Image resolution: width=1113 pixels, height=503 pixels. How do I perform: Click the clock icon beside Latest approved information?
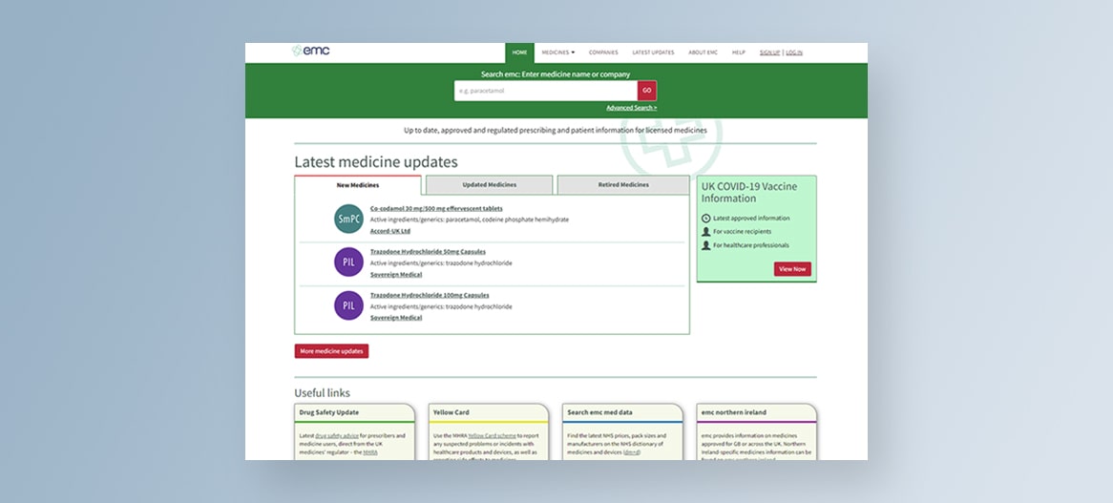click(x=705, y=219)
